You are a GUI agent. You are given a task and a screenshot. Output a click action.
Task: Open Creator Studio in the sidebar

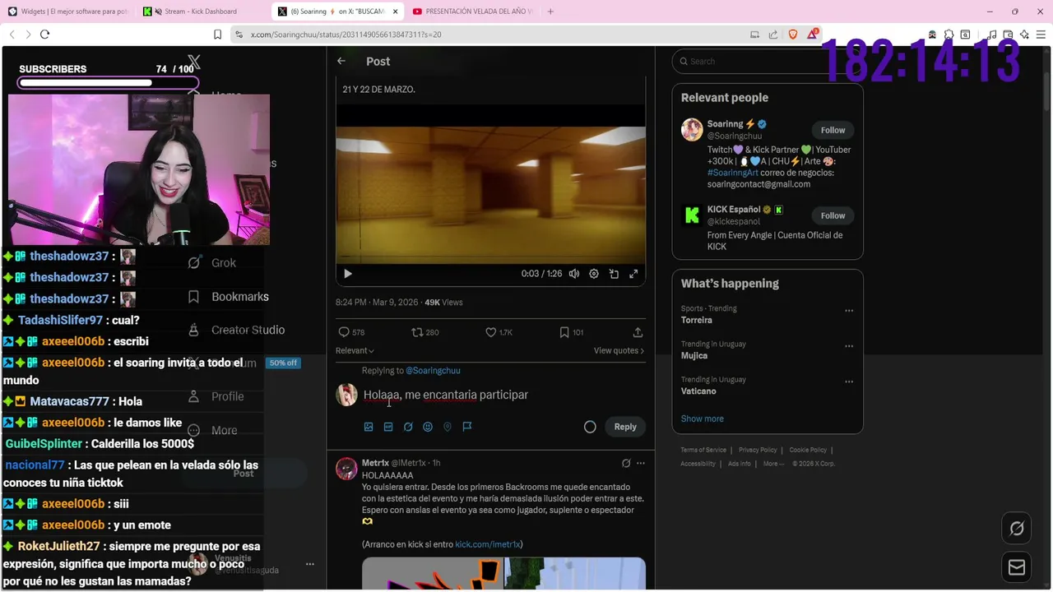[236, 330]
